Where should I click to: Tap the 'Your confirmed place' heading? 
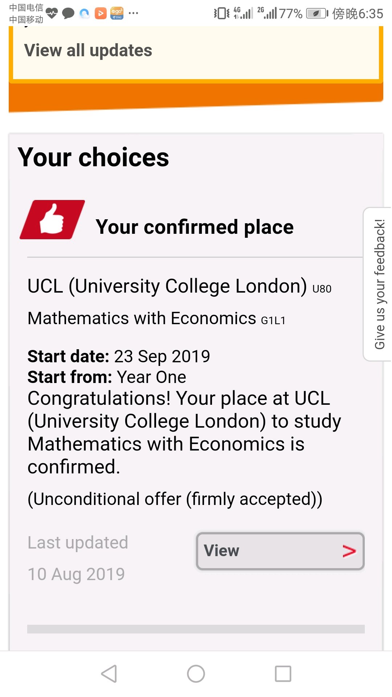[195, 227]
